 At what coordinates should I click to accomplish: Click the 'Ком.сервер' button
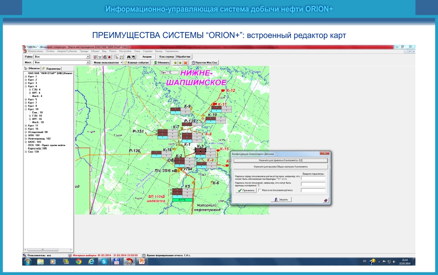166,57
